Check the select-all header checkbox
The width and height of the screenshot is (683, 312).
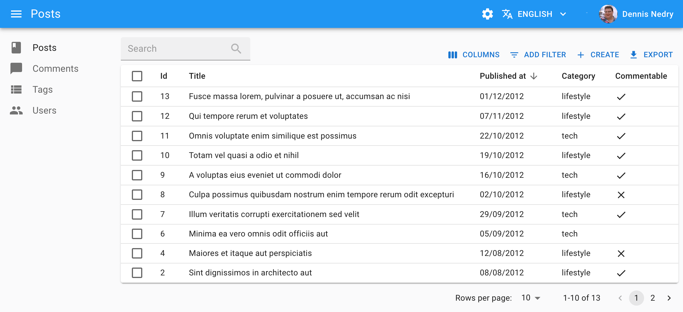click(x=137, y=76)
